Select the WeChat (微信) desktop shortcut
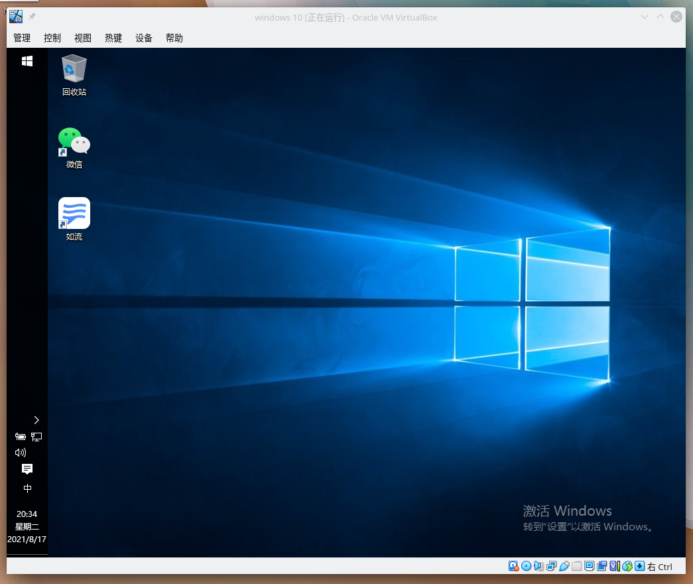The image size is (693, 584). click(x=74, y=147)
